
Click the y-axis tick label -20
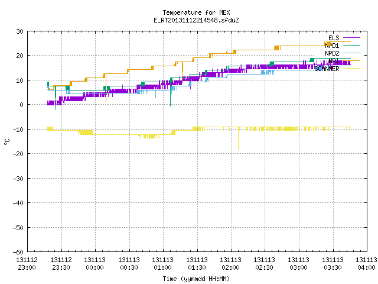point(18,154)
